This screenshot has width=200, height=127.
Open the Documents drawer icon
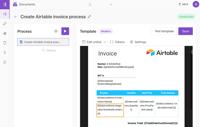[15, 4]
